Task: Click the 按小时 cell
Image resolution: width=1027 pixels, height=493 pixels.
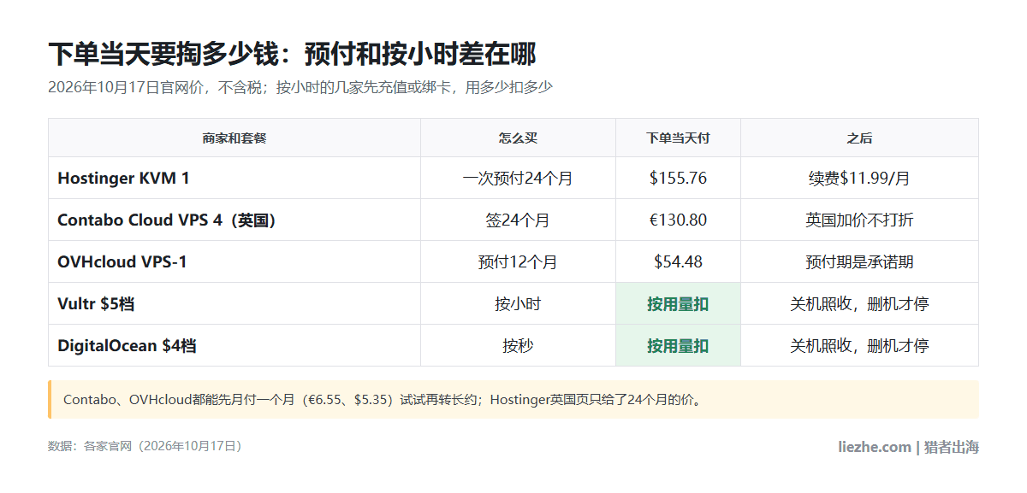Action: (518, 304)
